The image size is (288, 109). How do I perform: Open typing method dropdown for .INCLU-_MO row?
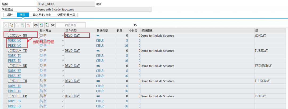(63, 36)
